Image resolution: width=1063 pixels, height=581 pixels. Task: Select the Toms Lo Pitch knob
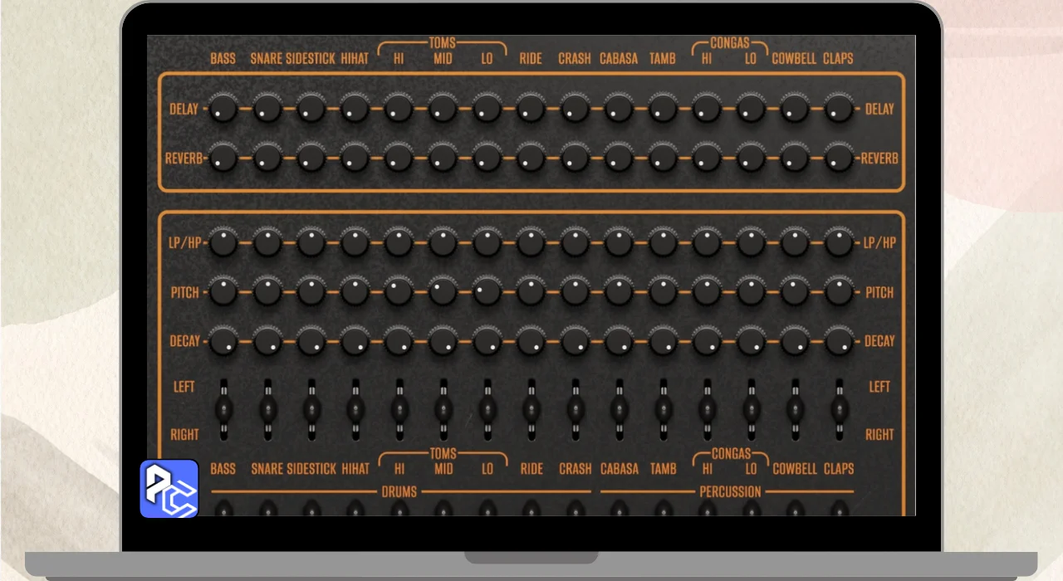487,291
